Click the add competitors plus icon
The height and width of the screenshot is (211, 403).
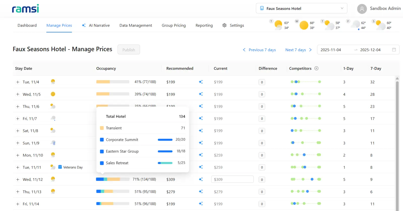click(317, 68)
